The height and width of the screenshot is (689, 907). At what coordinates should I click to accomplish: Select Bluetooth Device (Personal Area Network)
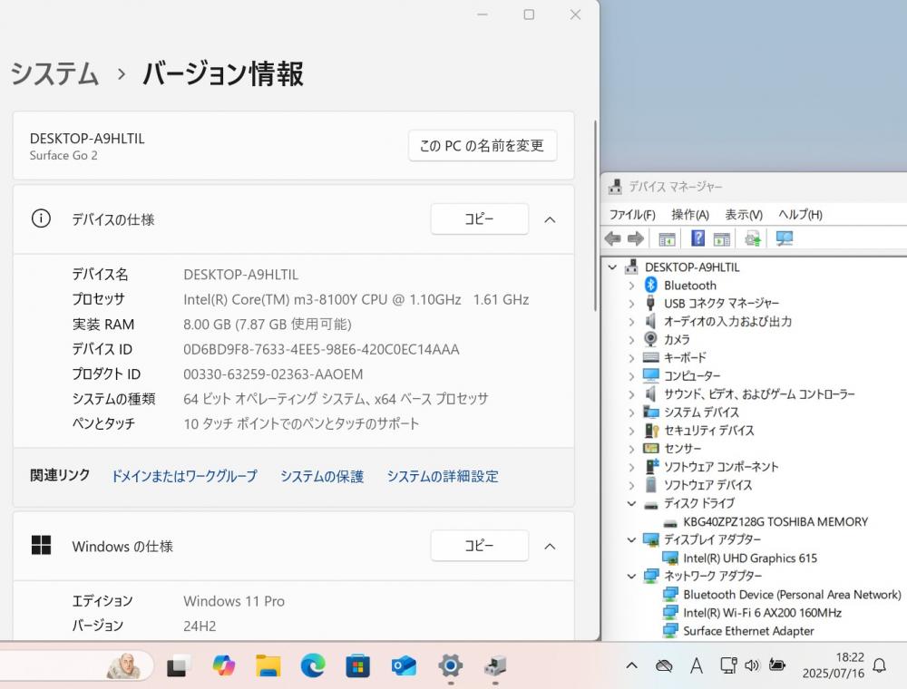(792, 595)
